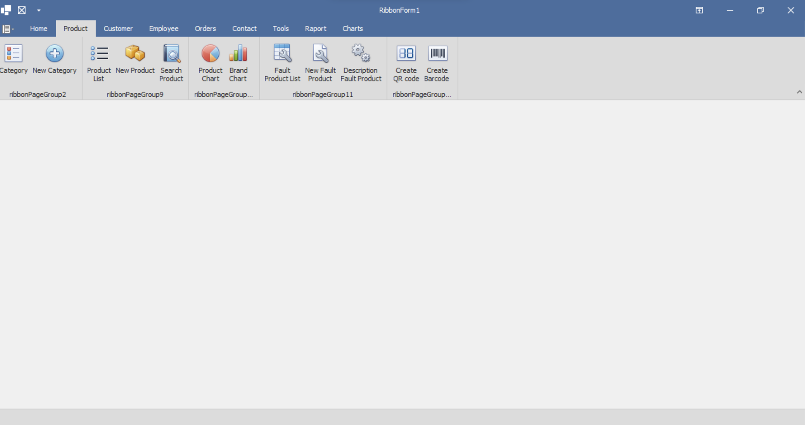Viewport: 805px width, 425px height.
Task: Open the Brand Chart bar icon
Action: click(238, 54)
